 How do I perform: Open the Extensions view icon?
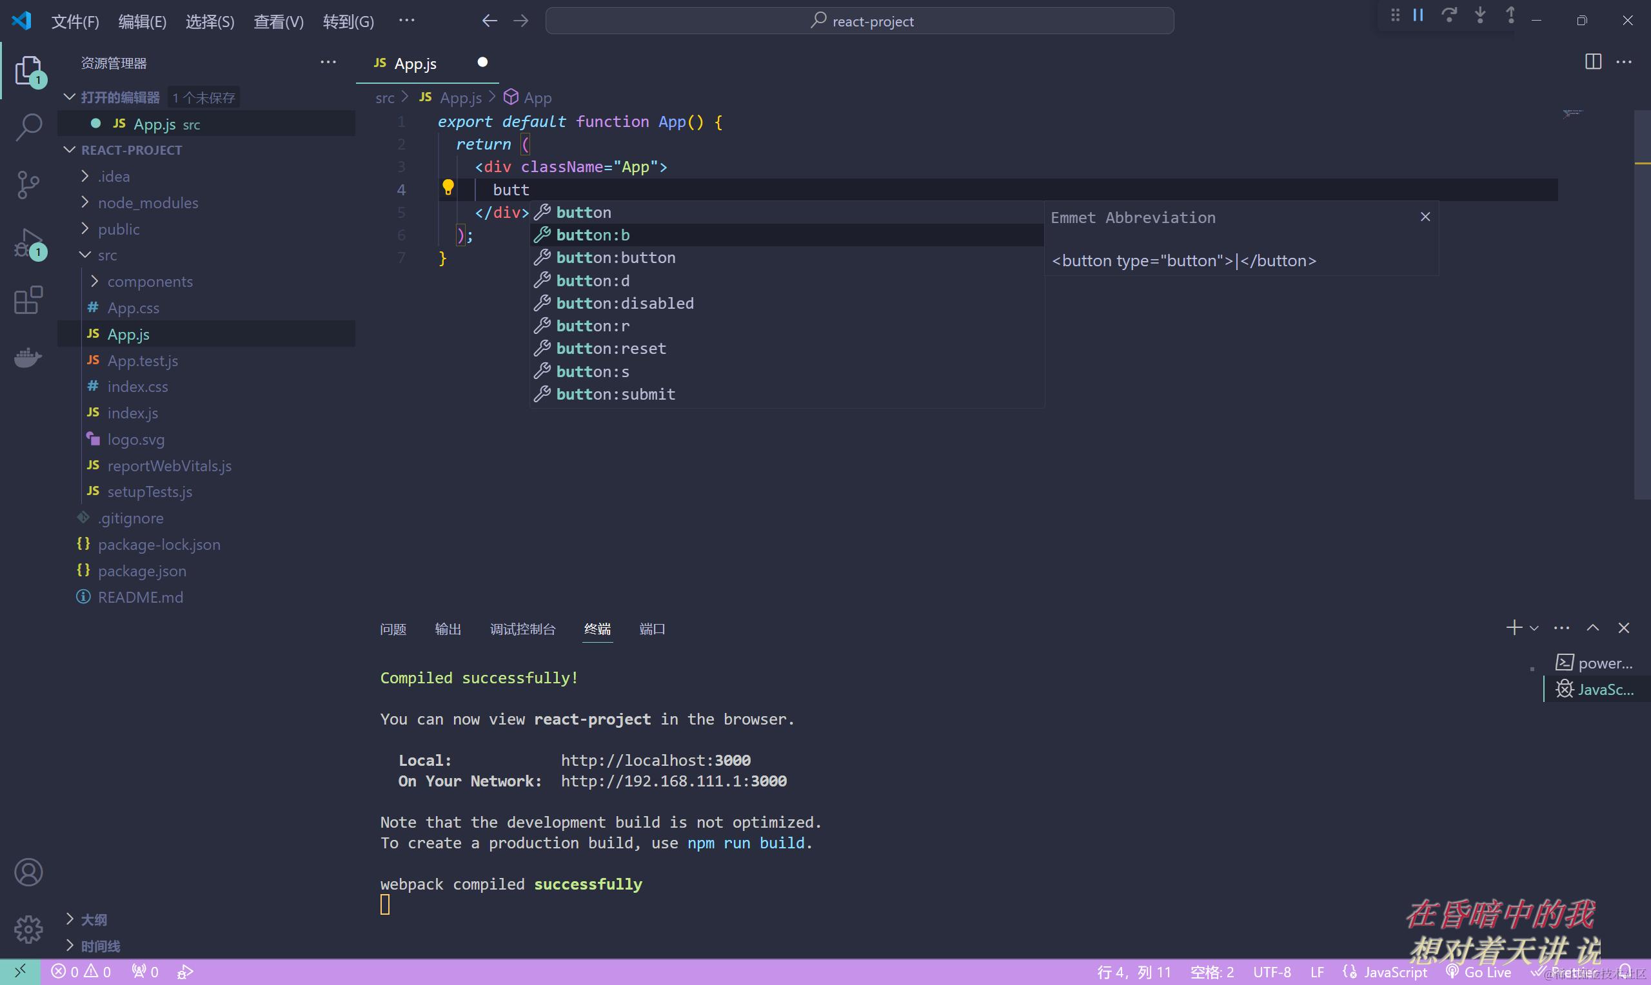pyautogui.click(x=28, y=300)
